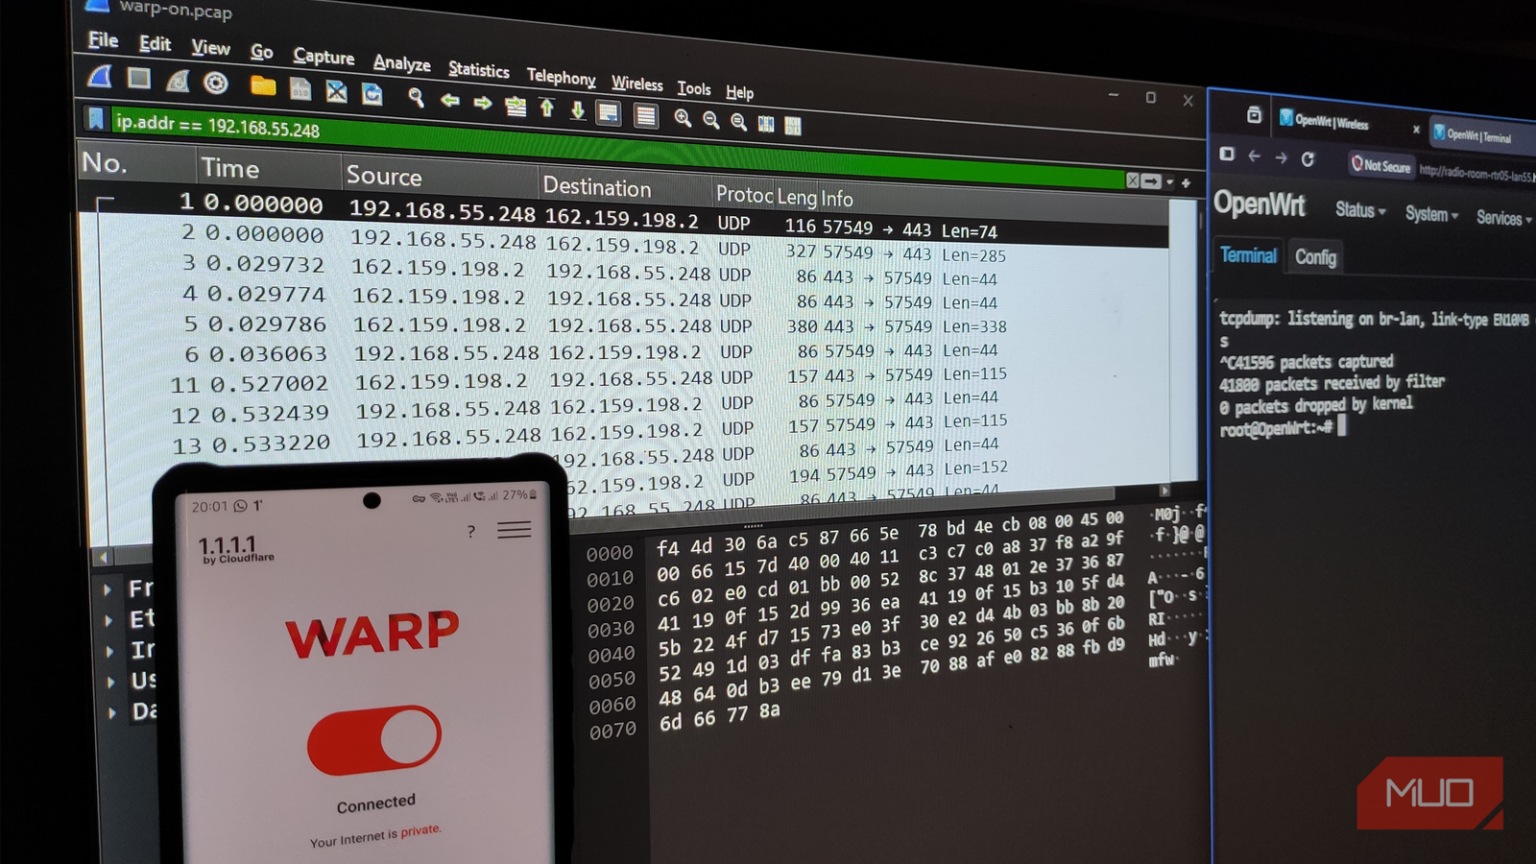
Task: Open a capture file with folder icon
Action: tap(263, 86)
